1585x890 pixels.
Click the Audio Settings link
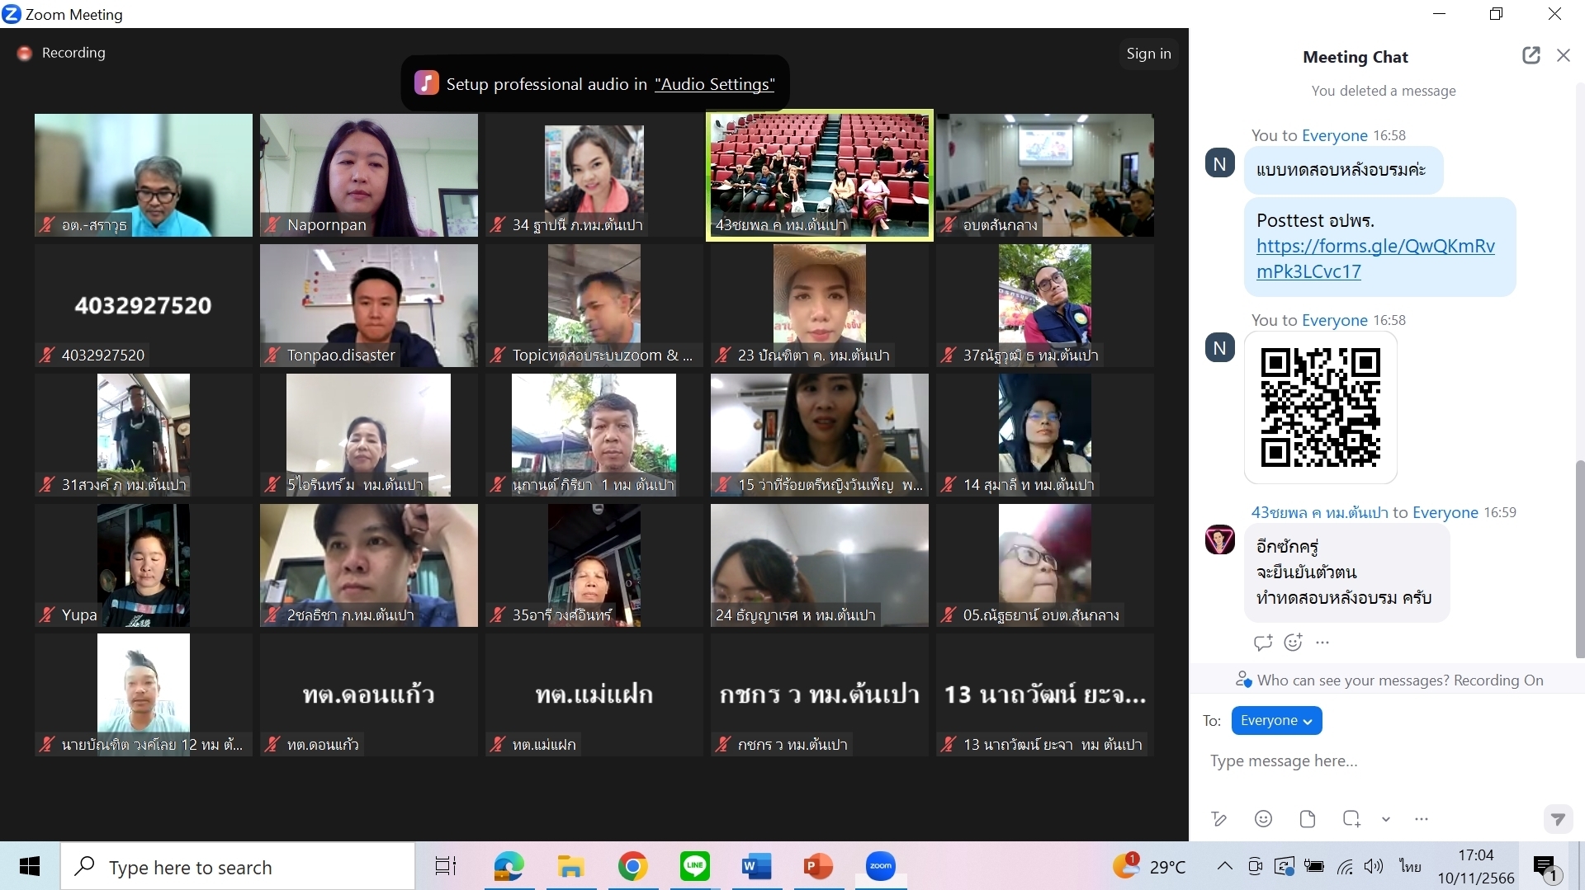tap(714, 84)
